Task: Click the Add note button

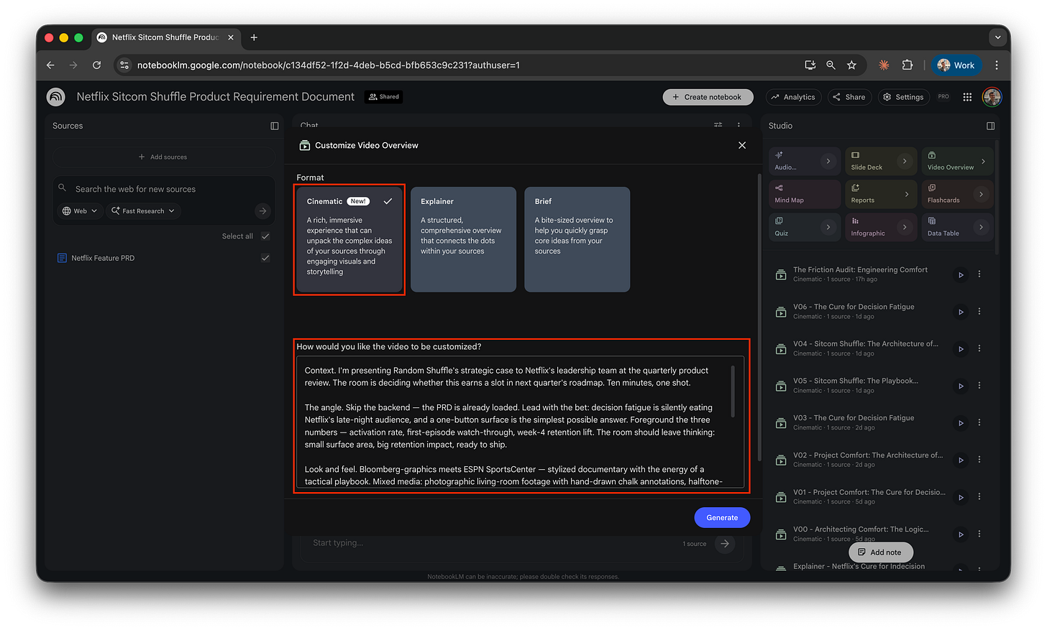Action: pyautogui.click(x=881, y=552)
